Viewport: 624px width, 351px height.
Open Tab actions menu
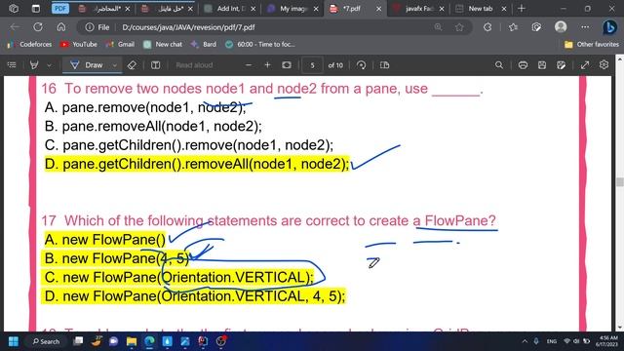point(36,9)
